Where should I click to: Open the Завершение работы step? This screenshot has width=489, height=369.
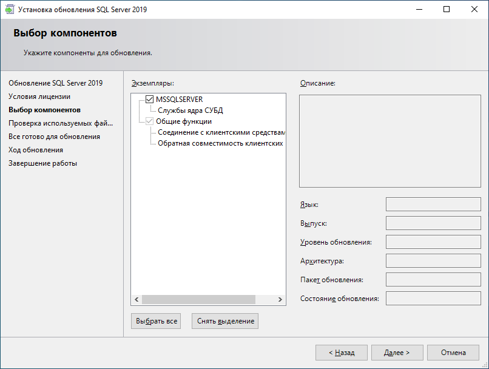tap(42, 163)
